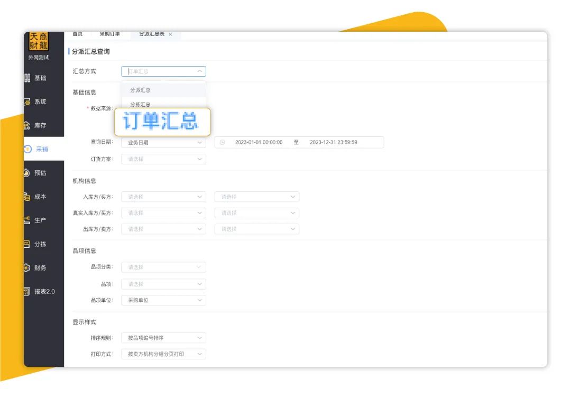Click the clock icon in date range

[223, 142]
